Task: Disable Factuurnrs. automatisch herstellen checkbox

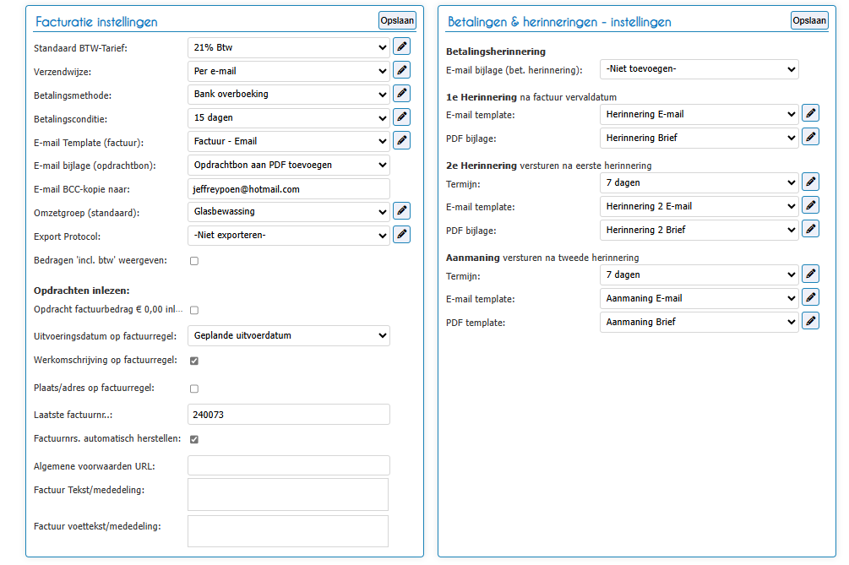Action: click(194, 439)
